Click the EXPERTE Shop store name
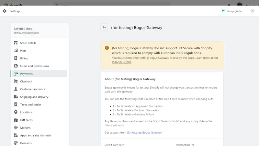The image size is (259, 146). click(23, 29)
